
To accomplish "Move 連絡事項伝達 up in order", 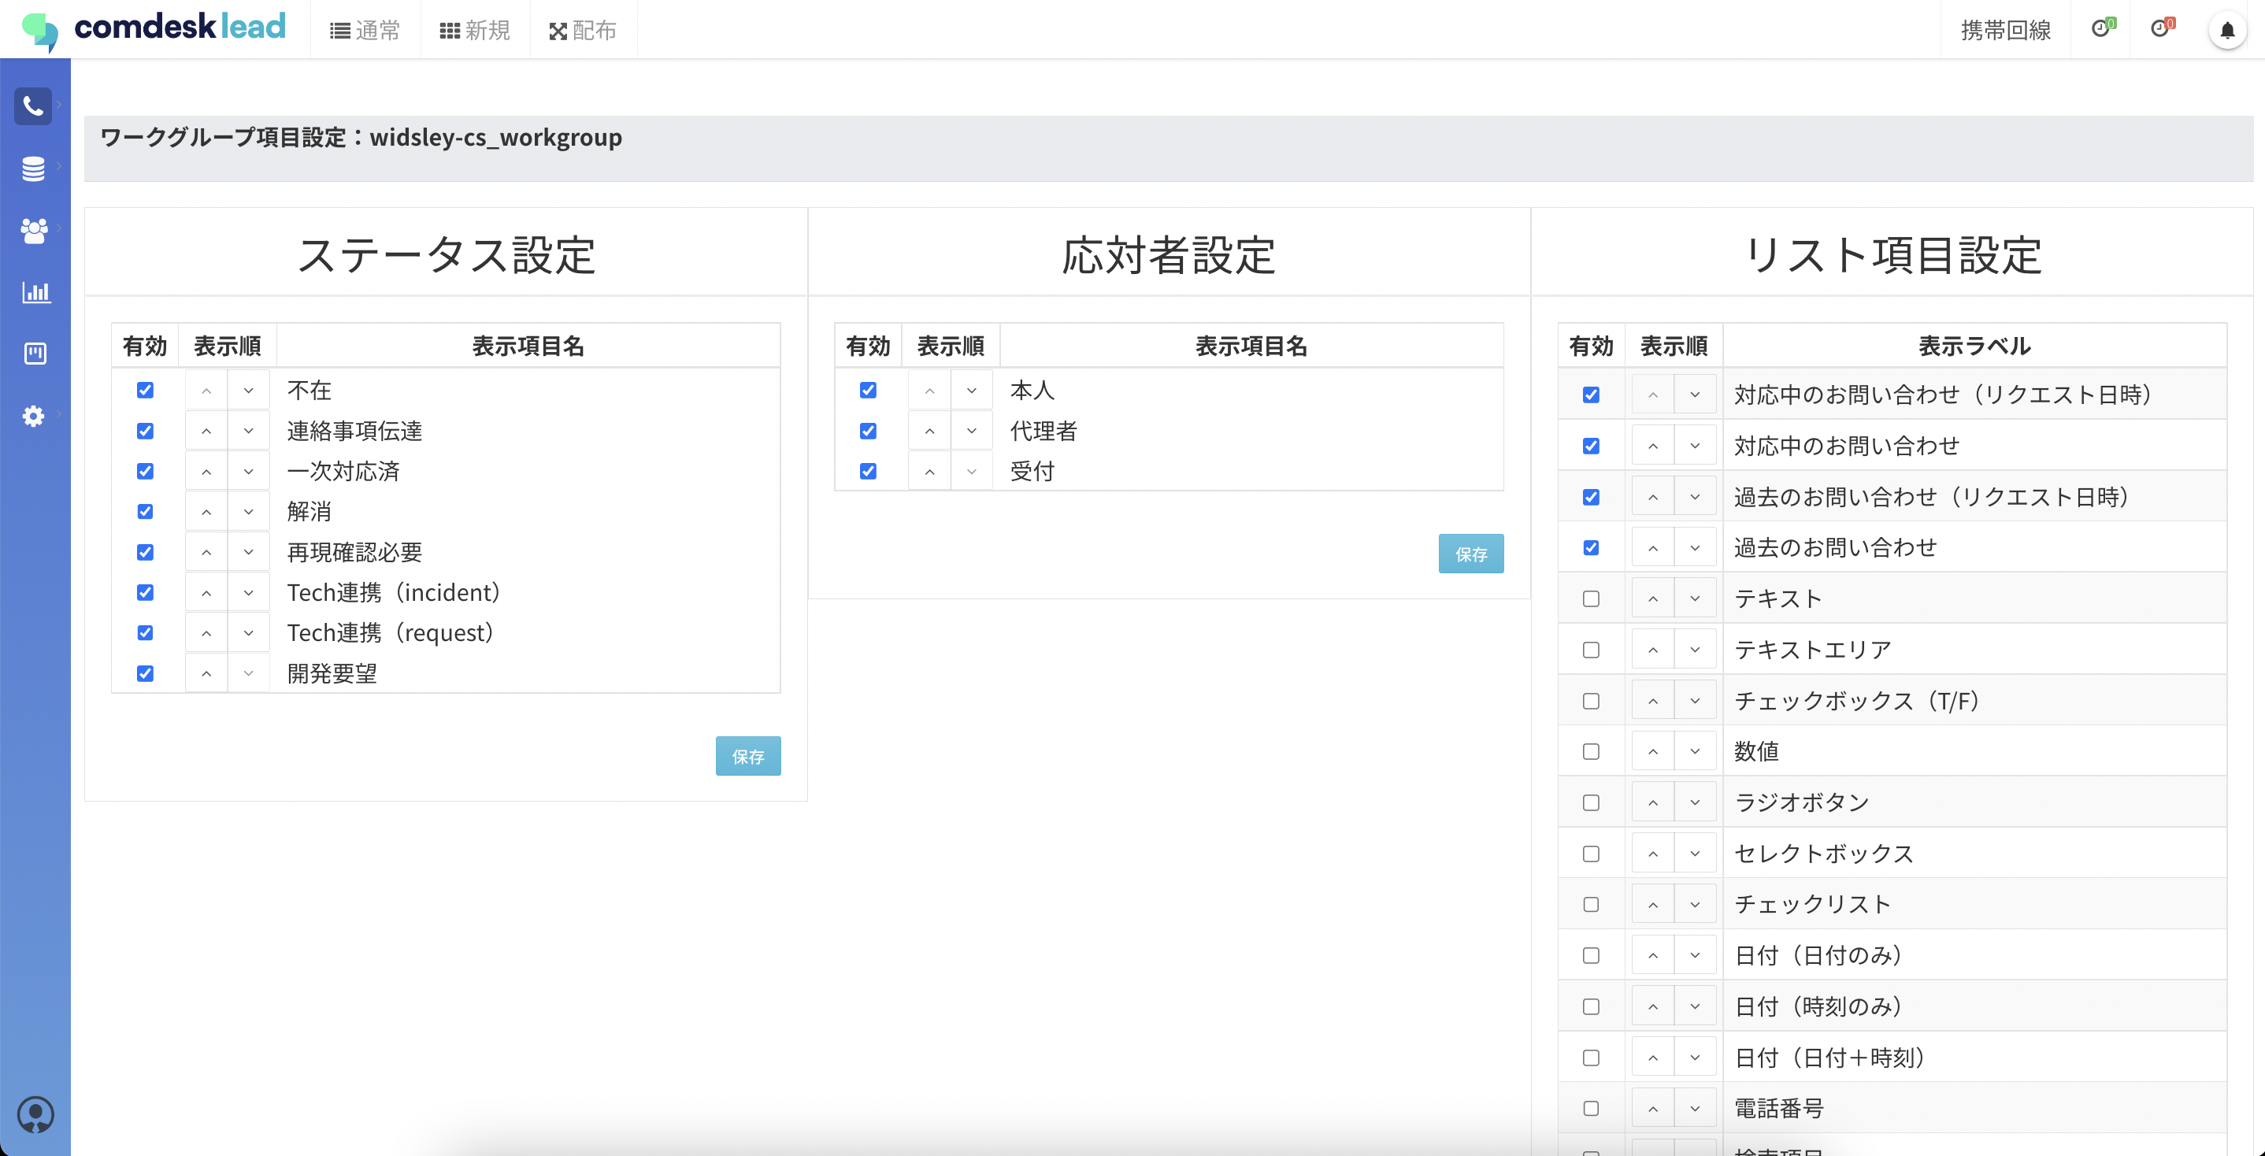I will click(206, 431).
